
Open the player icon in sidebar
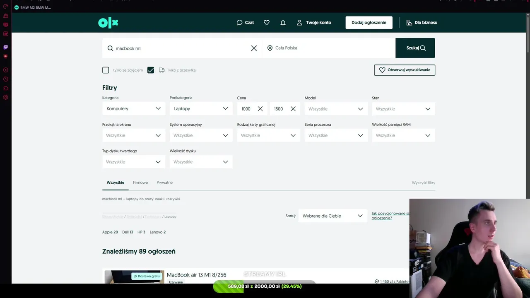pos(6,70)
